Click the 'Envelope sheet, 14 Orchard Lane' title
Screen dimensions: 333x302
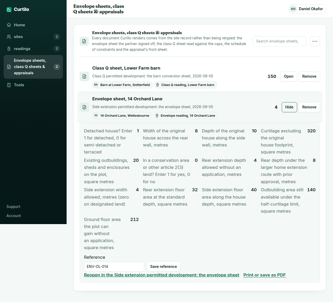point(127,99)
